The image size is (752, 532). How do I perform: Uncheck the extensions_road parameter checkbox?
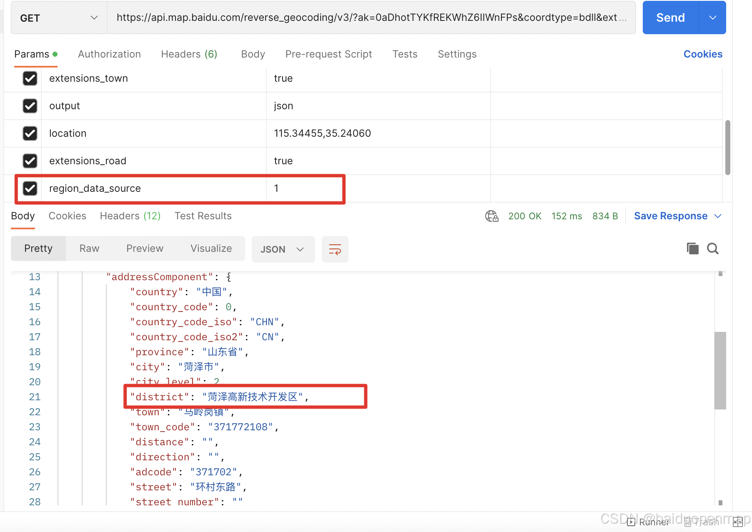coord(30,161)
